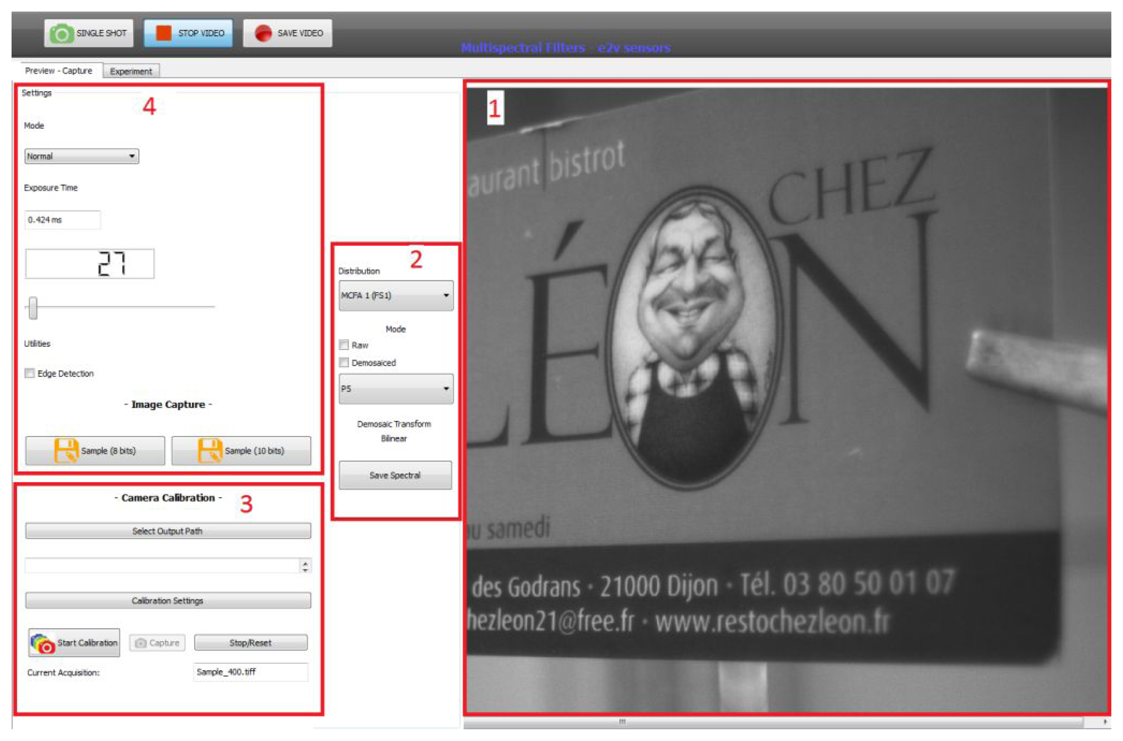
Task: Click the Save Spectral button
Action: pos(395,475)
